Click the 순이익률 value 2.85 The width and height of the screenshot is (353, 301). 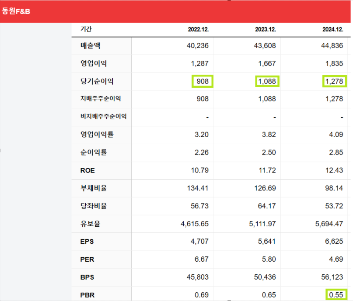(336, 152)
